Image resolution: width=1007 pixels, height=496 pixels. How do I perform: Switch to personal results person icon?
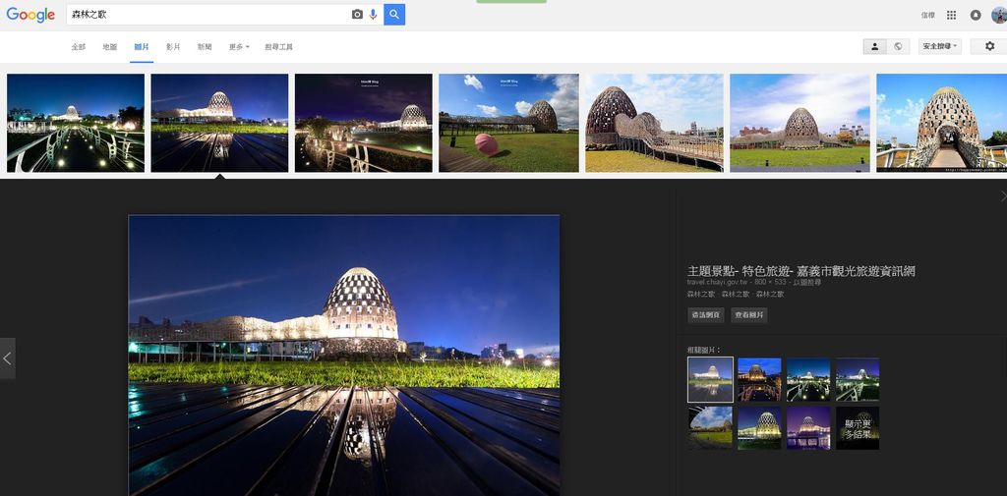click(x=874, y=46)
